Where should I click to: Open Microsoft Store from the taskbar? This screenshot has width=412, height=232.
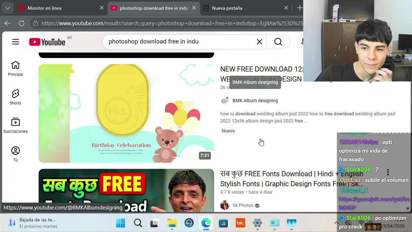(x=223, y=223)
